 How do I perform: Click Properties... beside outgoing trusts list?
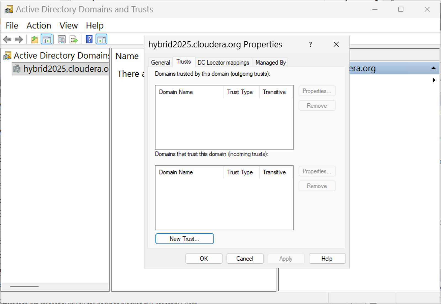coord(317,91)
